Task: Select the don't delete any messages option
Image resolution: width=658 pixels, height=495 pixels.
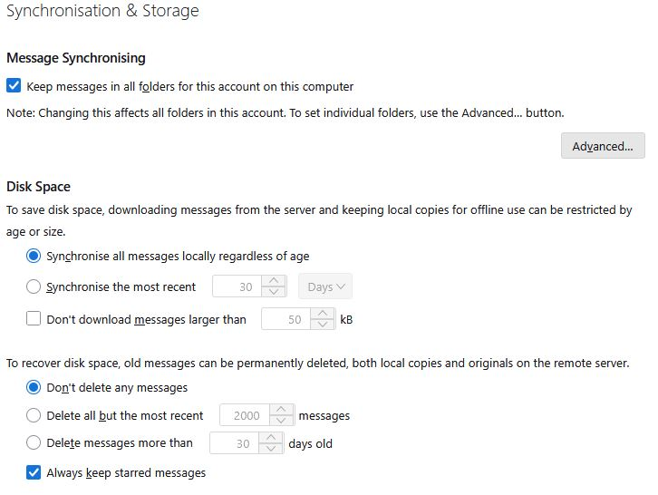Action: click(x=34, y=387)
